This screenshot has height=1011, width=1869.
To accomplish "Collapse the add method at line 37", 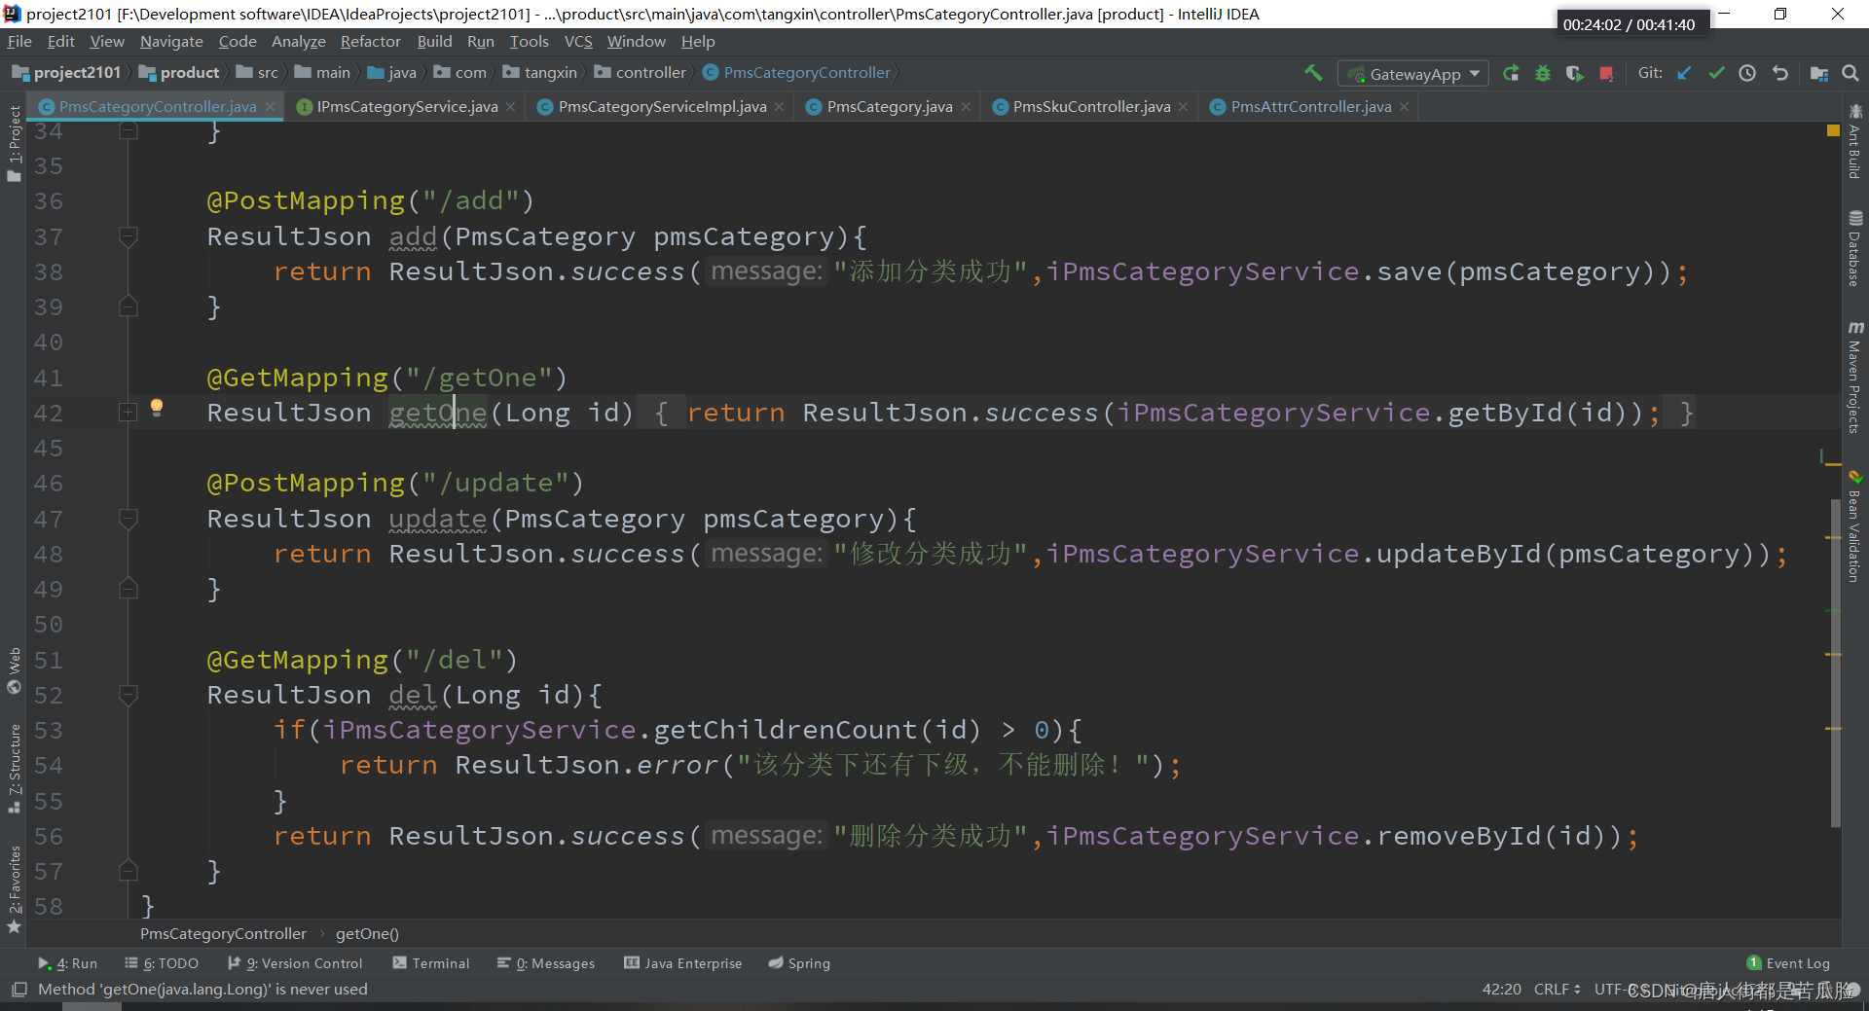I will [128, 235].
